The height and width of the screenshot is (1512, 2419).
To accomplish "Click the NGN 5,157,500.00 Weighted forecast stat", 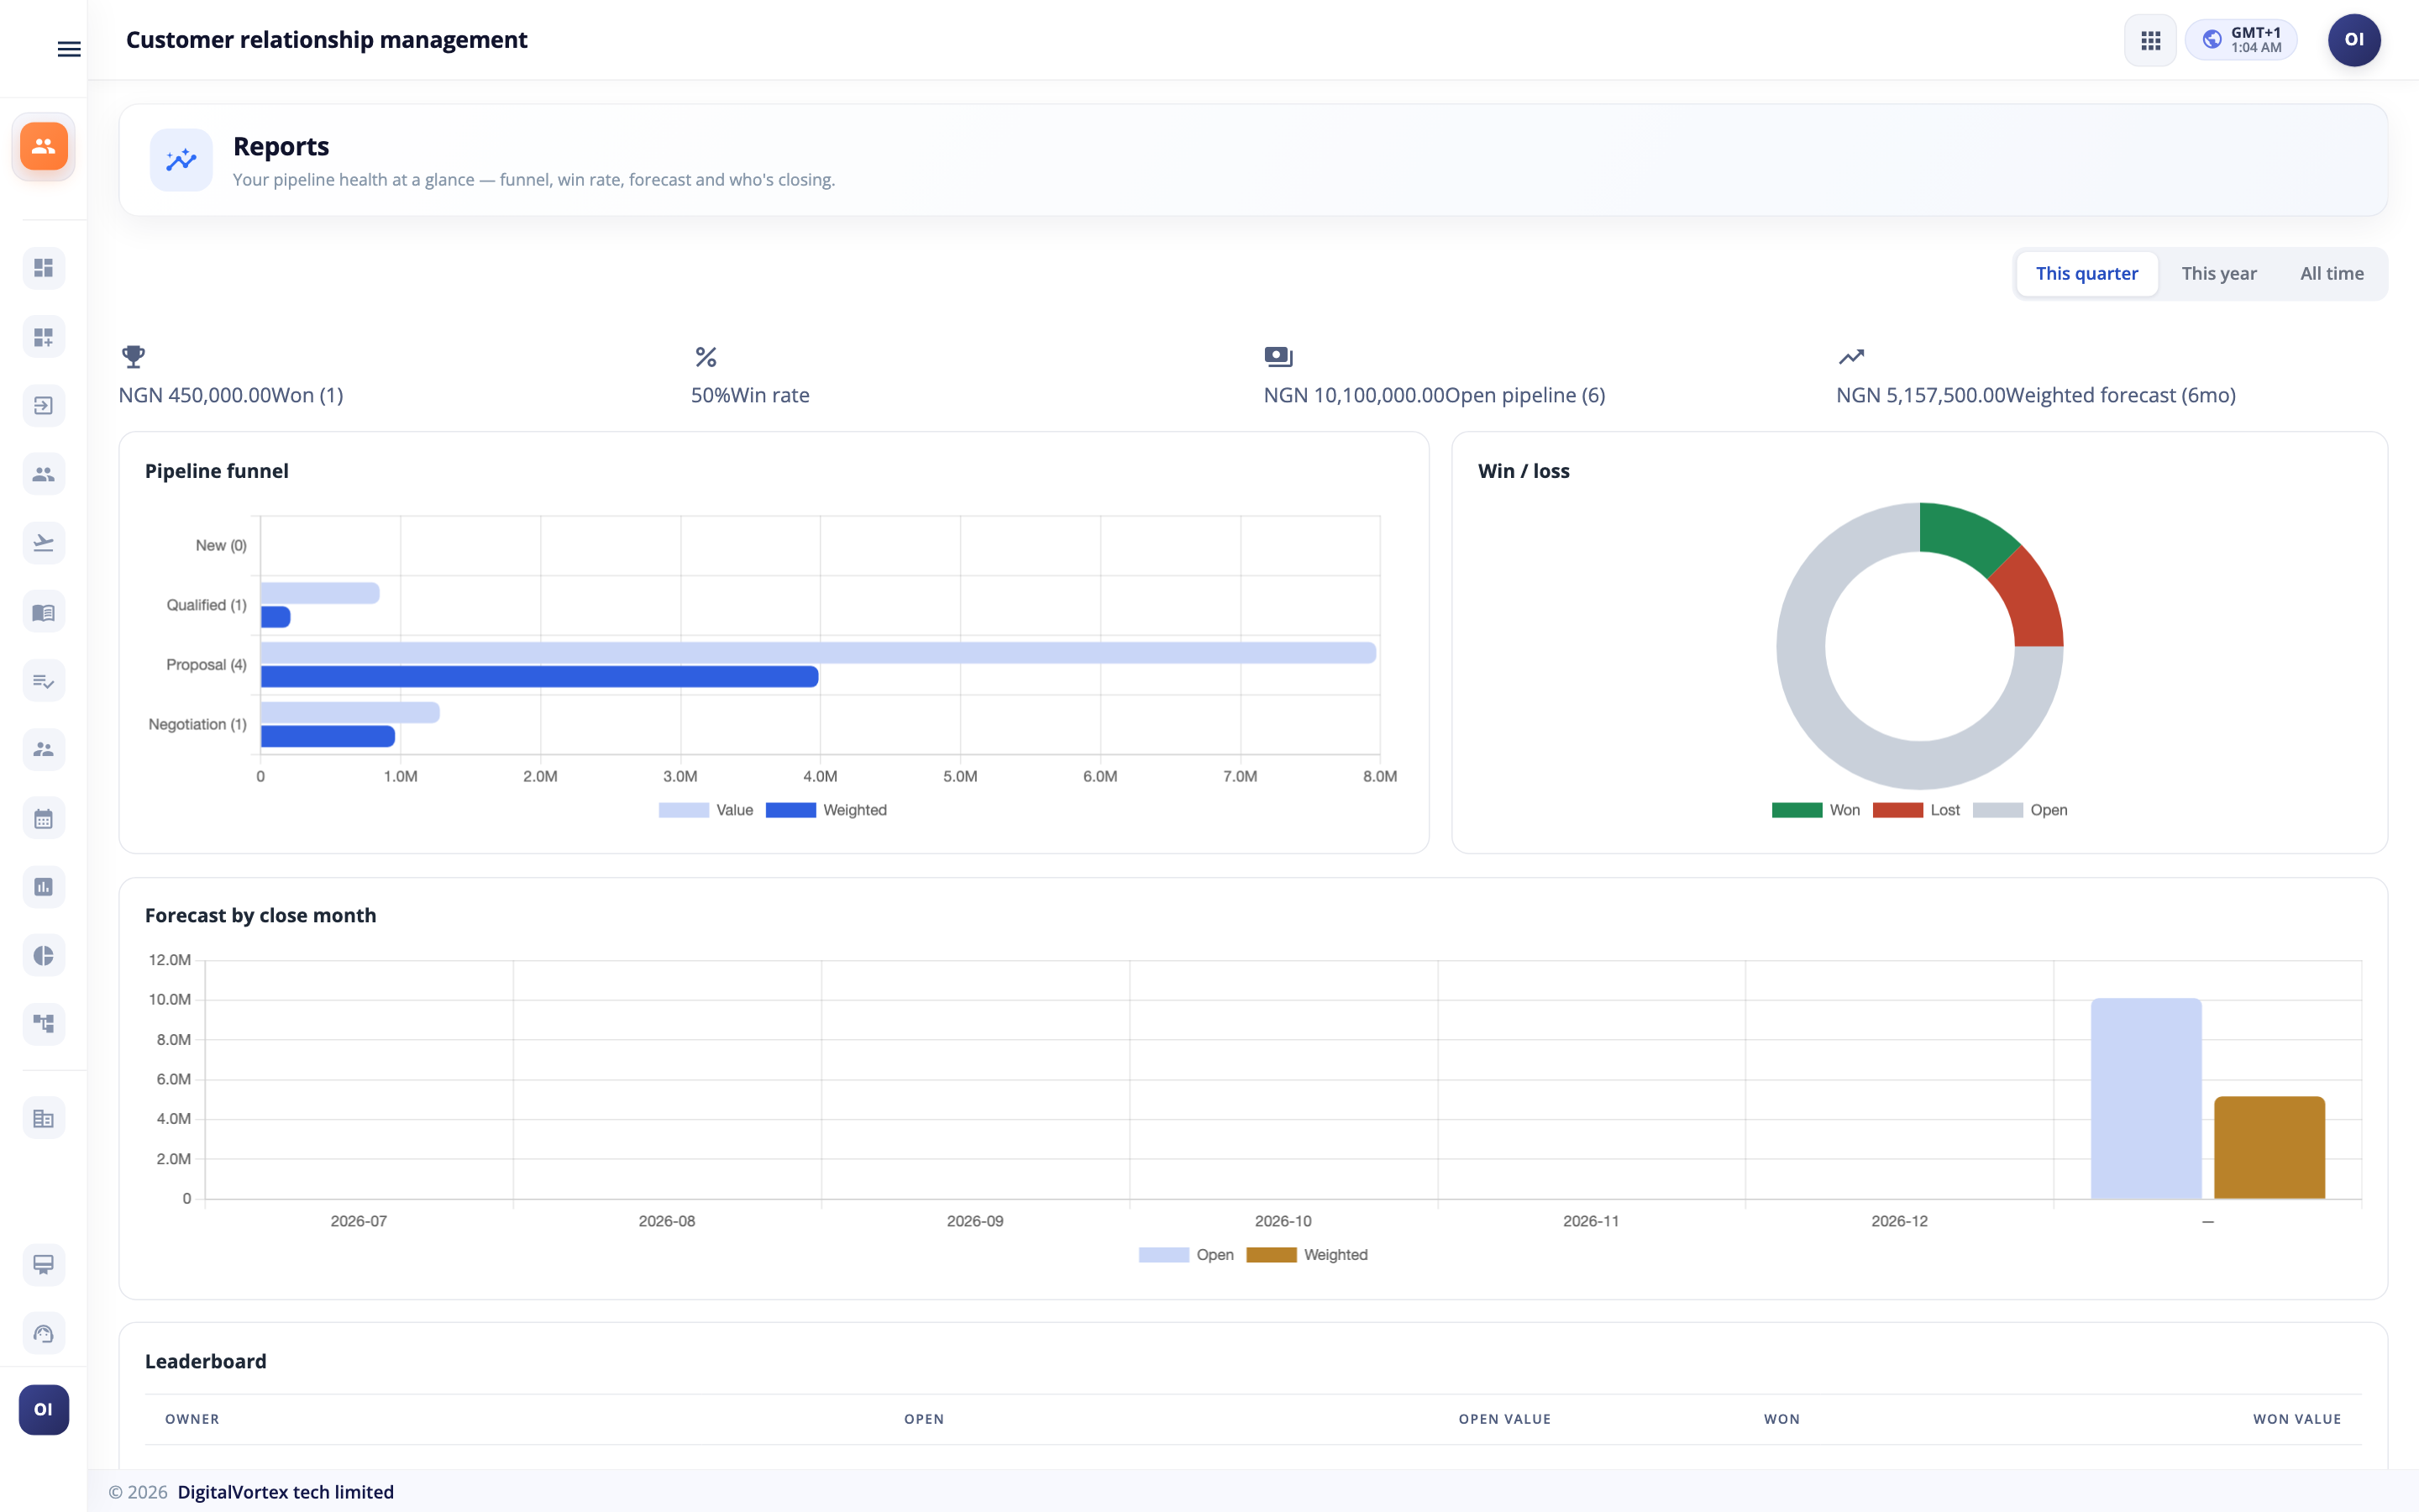I will (2036, 395).
